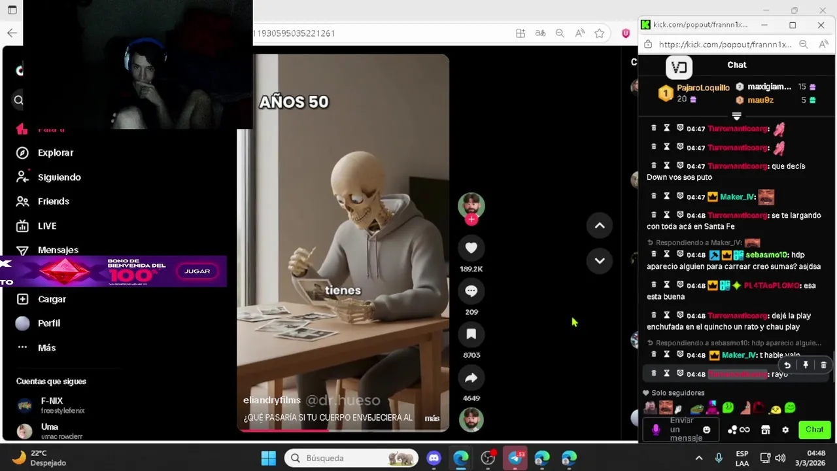Delete the hovered message with the toolbar trash icon
This screenshot has height=471, width=837.
click(823, 365)
